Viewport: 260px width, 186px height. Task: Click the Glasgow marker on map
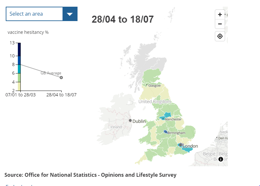point(147,85)
